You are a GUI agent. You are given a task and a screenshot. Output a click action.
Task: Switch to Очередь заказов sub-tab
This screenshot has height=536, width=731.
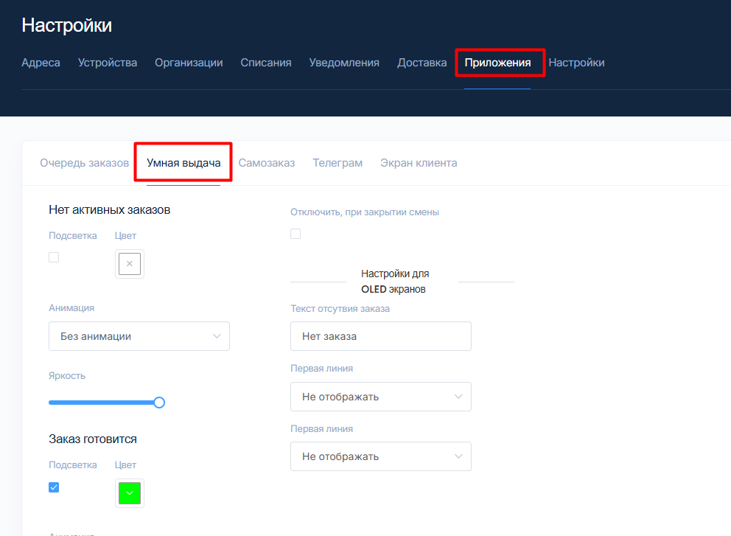[84, 163]
